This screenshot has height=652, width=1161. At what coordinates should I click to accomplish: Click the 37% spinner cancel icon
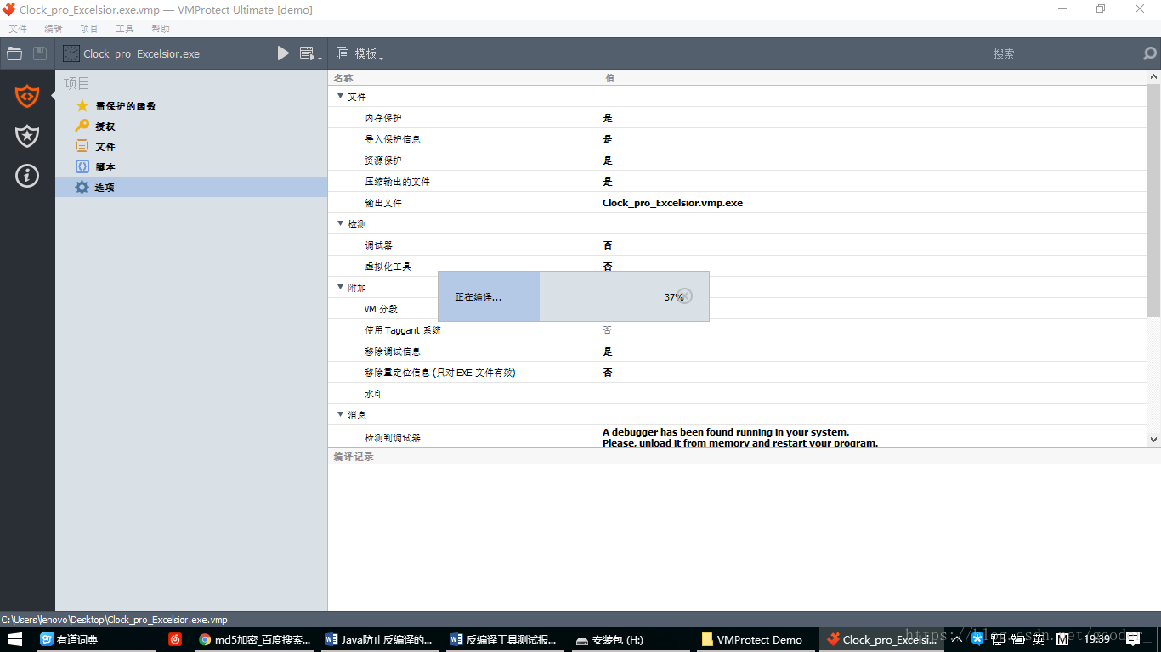[685, 296]
